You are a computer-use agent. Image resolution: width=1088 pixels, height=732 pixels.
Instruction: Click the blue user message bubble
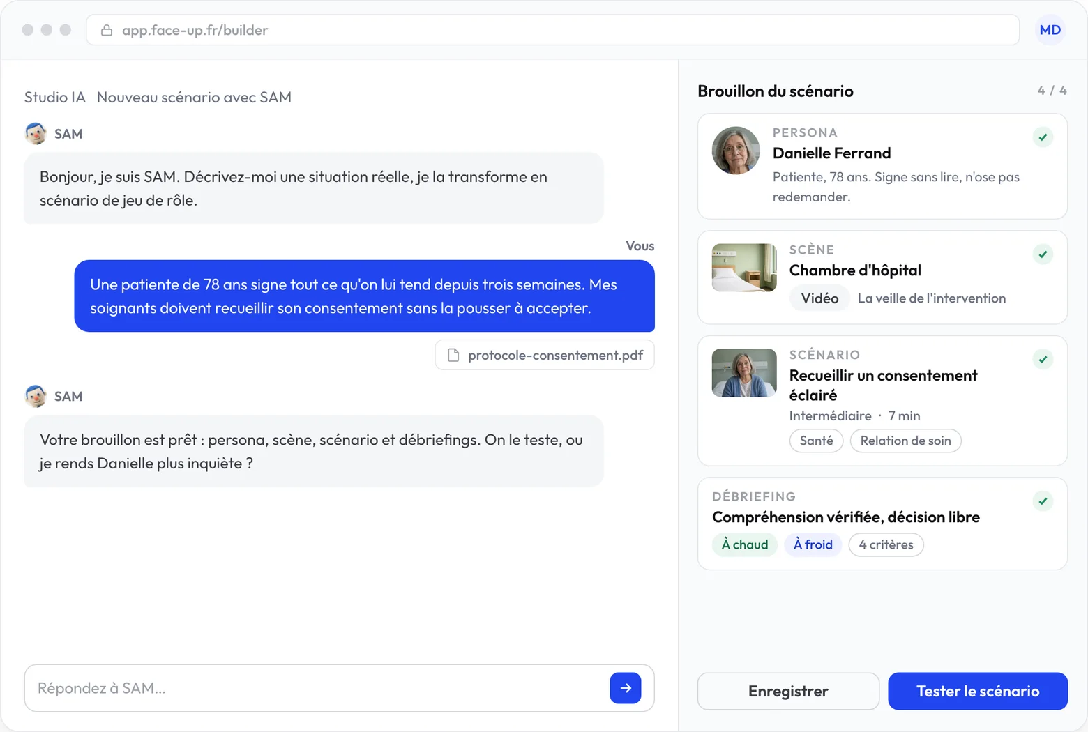click(365, 296)
